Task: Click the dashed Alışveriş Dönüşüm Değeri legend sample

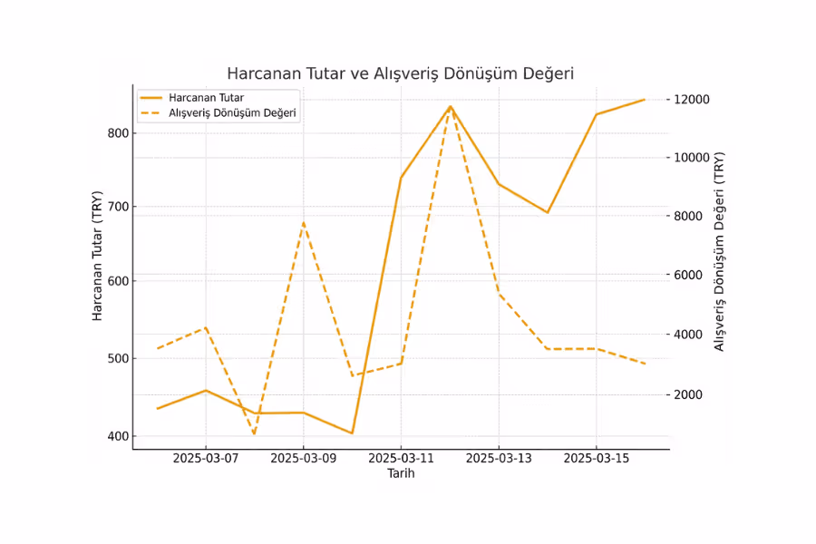Action: click(151, 112)
